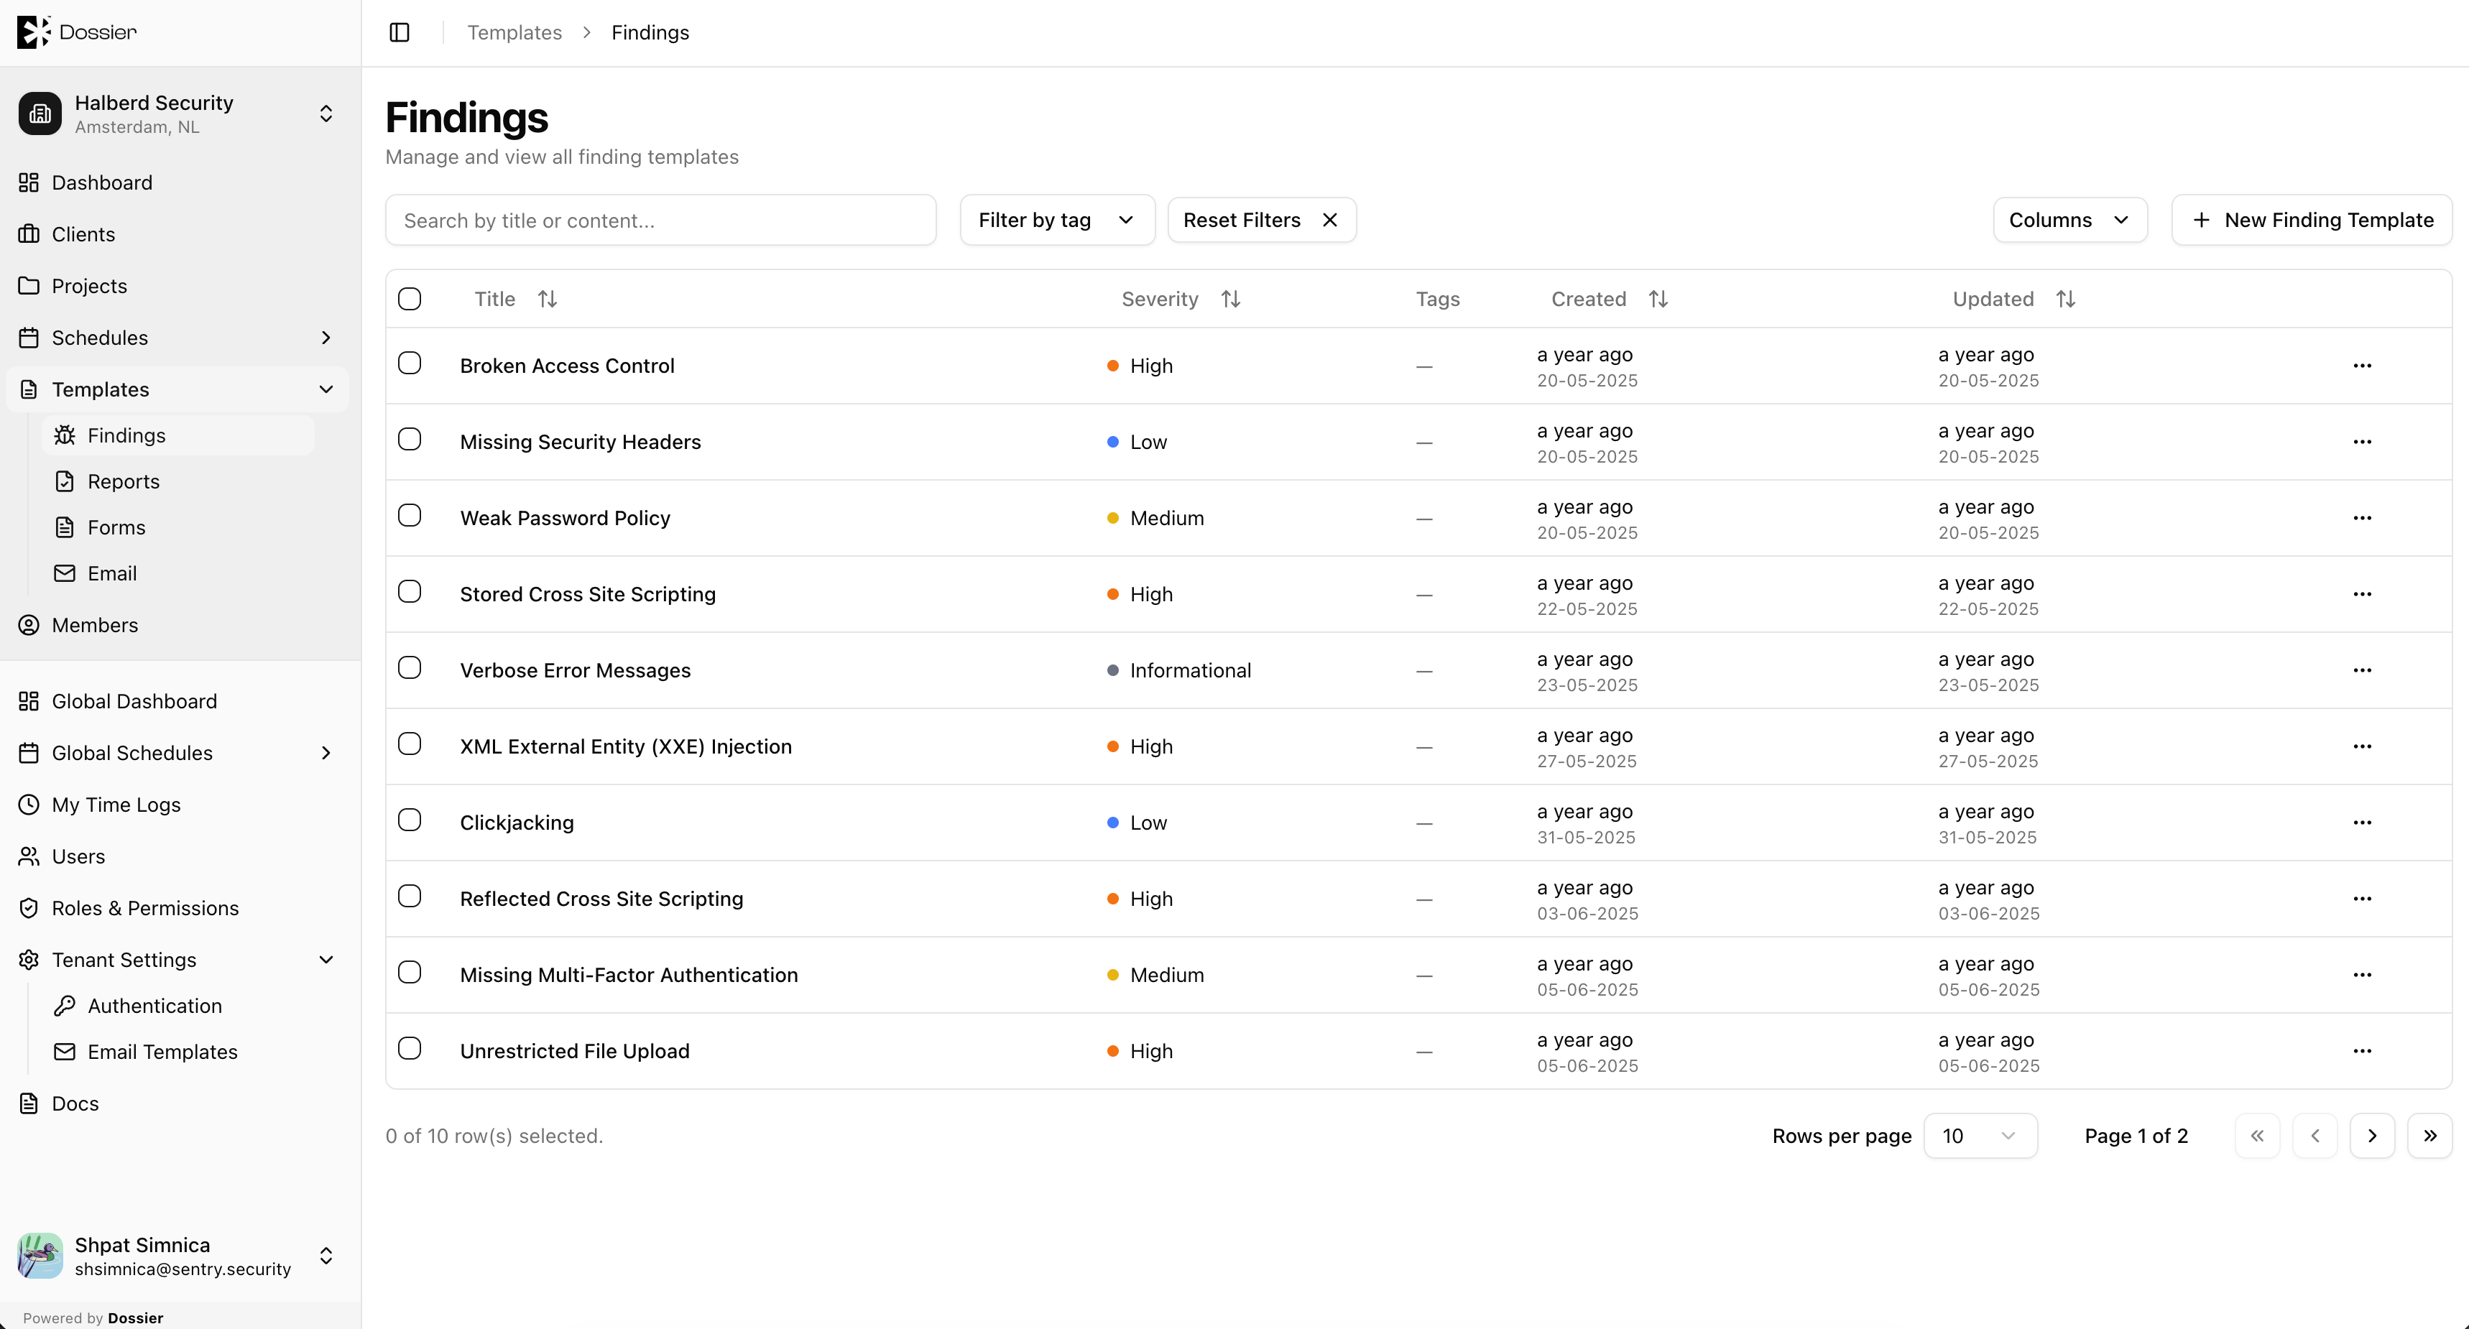The image size is (2469, 1329).
Task: Open actions menu for Clickjacking row
Action: coord(2362,823)
